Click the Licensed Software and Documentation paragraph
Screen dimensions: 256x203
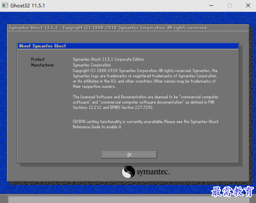point(145,102)
